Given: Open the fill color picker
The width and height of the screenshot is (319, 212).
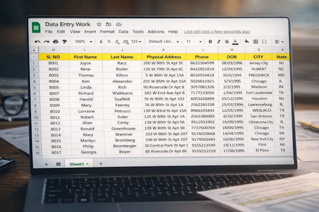Looking at the screenshot, I should [x=247, y=42].
